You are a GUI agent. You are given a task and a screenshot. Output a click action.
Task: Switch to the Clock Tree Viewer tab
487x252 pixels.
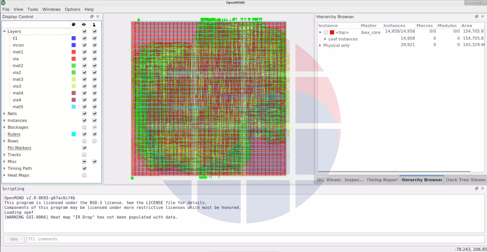pos(465,180)
